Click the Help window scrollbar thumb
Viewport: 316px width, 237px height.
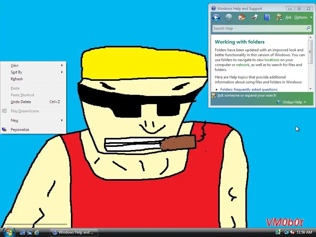click(x=310, y=52)
